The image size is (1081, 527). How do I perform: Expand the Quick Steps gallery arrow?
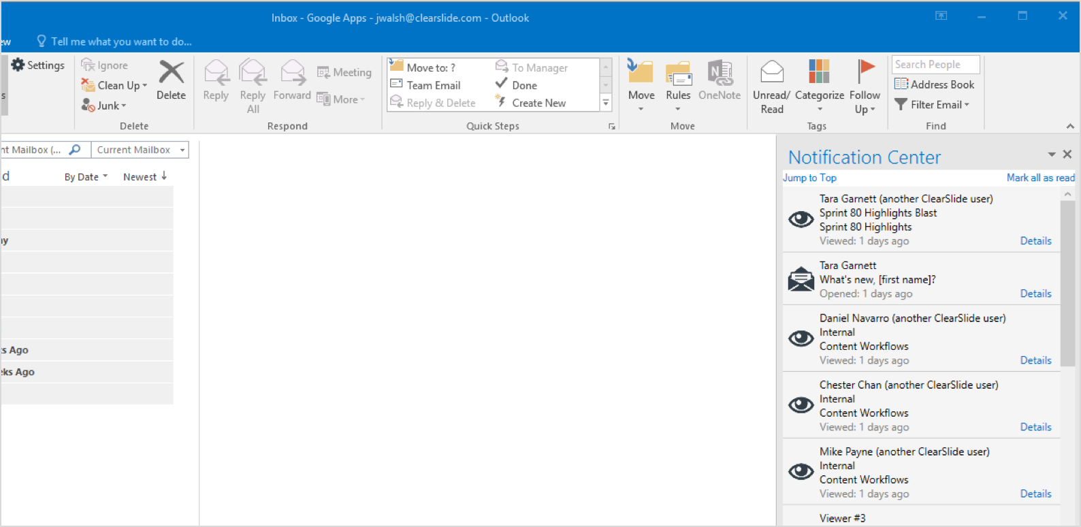(x=606, y=103)
